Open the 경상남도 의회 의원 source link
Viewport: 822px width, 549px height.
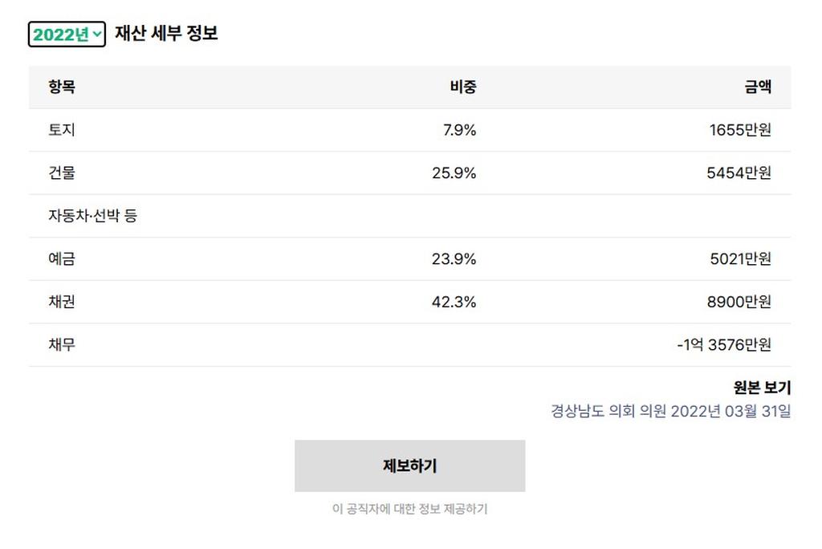click(670, 412)
